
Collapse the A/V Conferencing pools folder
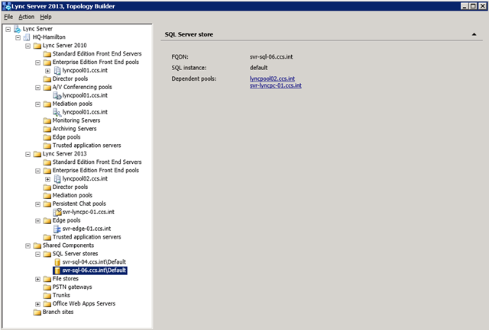[37, 88]
